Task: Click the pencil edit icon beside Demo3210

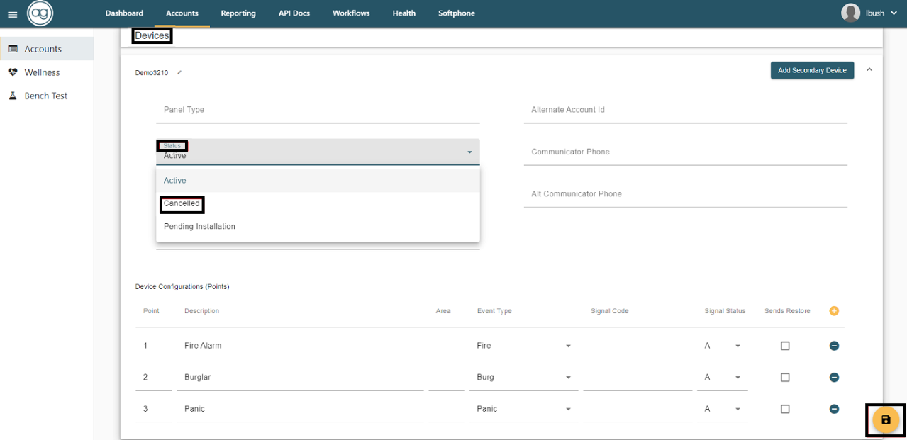Action: pos(179,72)
